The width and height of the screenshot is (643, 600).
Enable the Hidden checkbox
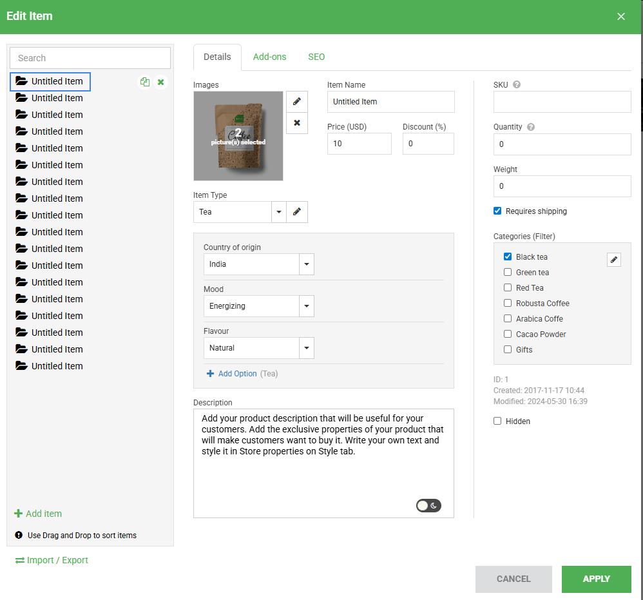tap(497, 421)
